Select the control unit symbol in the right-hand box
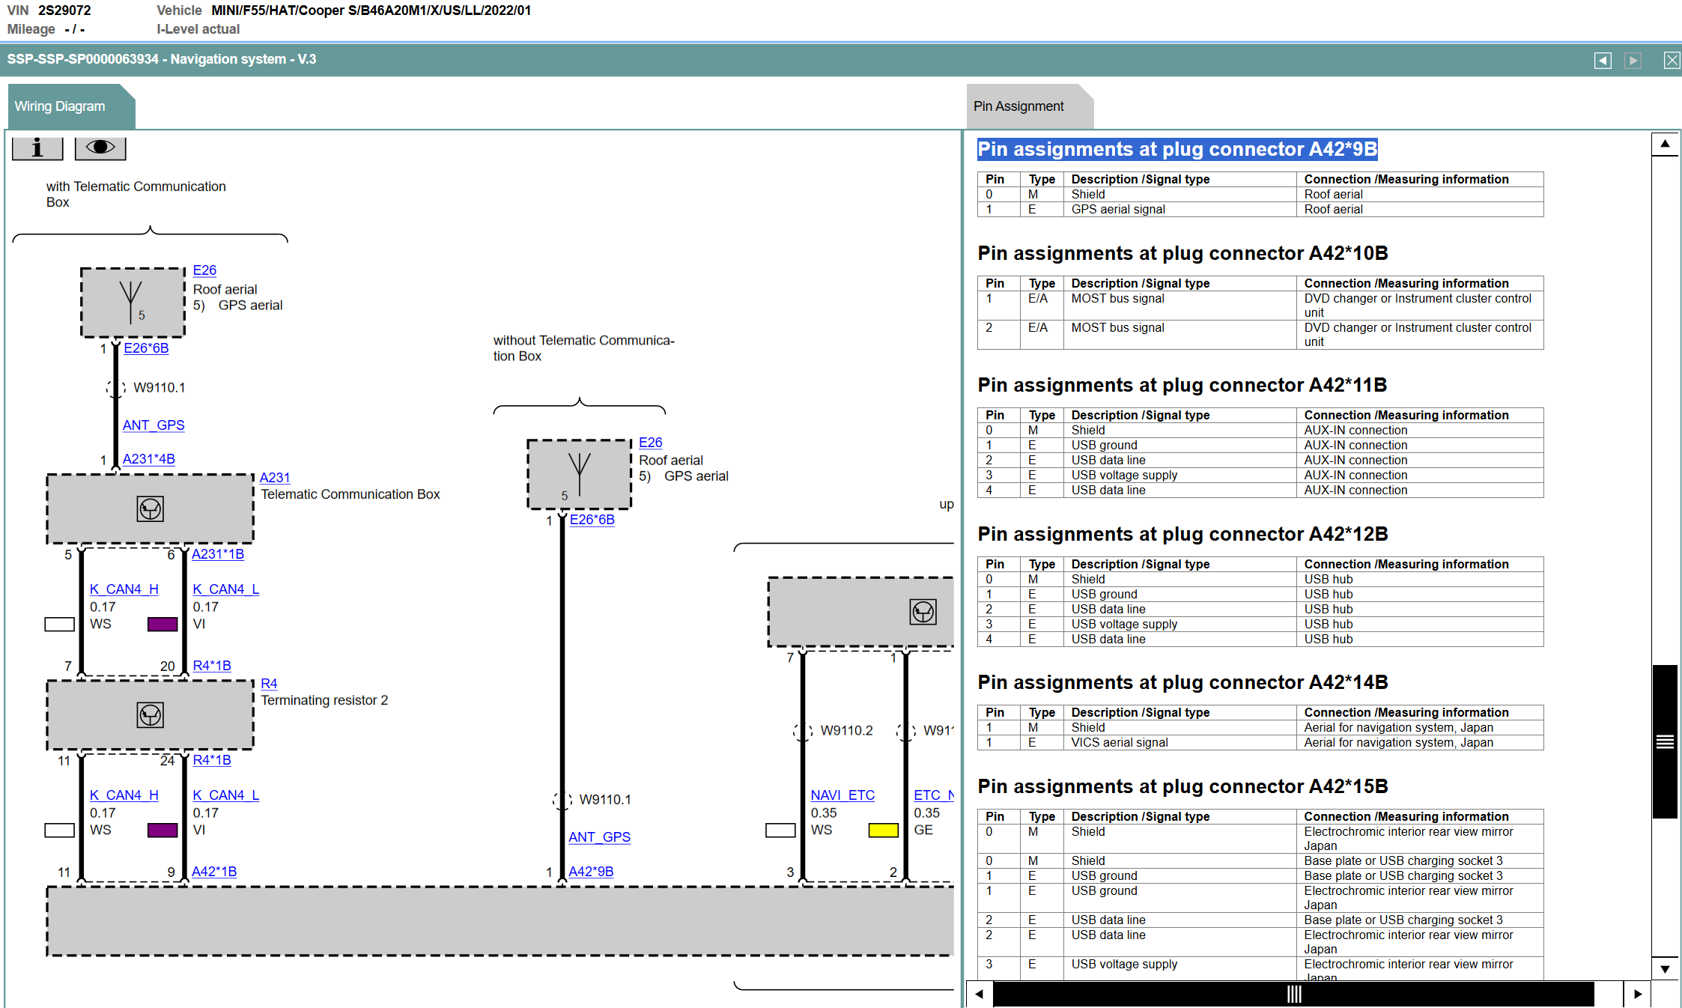Image resolution: width=1682 pixels, height=1008 pixels. point(923,612)
